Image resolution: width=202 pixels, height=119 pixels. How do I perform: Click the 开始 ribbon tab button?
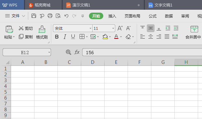tap(96, 16)
